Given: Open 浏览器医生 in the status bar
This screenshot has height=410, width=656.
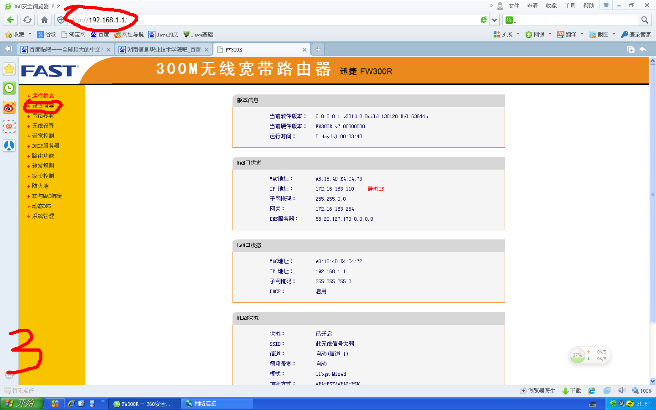Looking at the screenshot, I should (x=538, y=391).
